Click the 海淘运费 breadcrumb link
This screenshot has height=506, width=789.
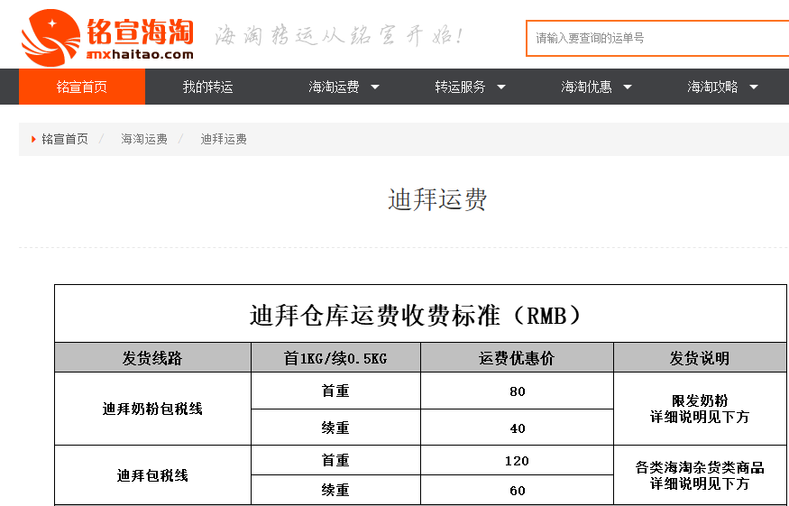point(144,139)
